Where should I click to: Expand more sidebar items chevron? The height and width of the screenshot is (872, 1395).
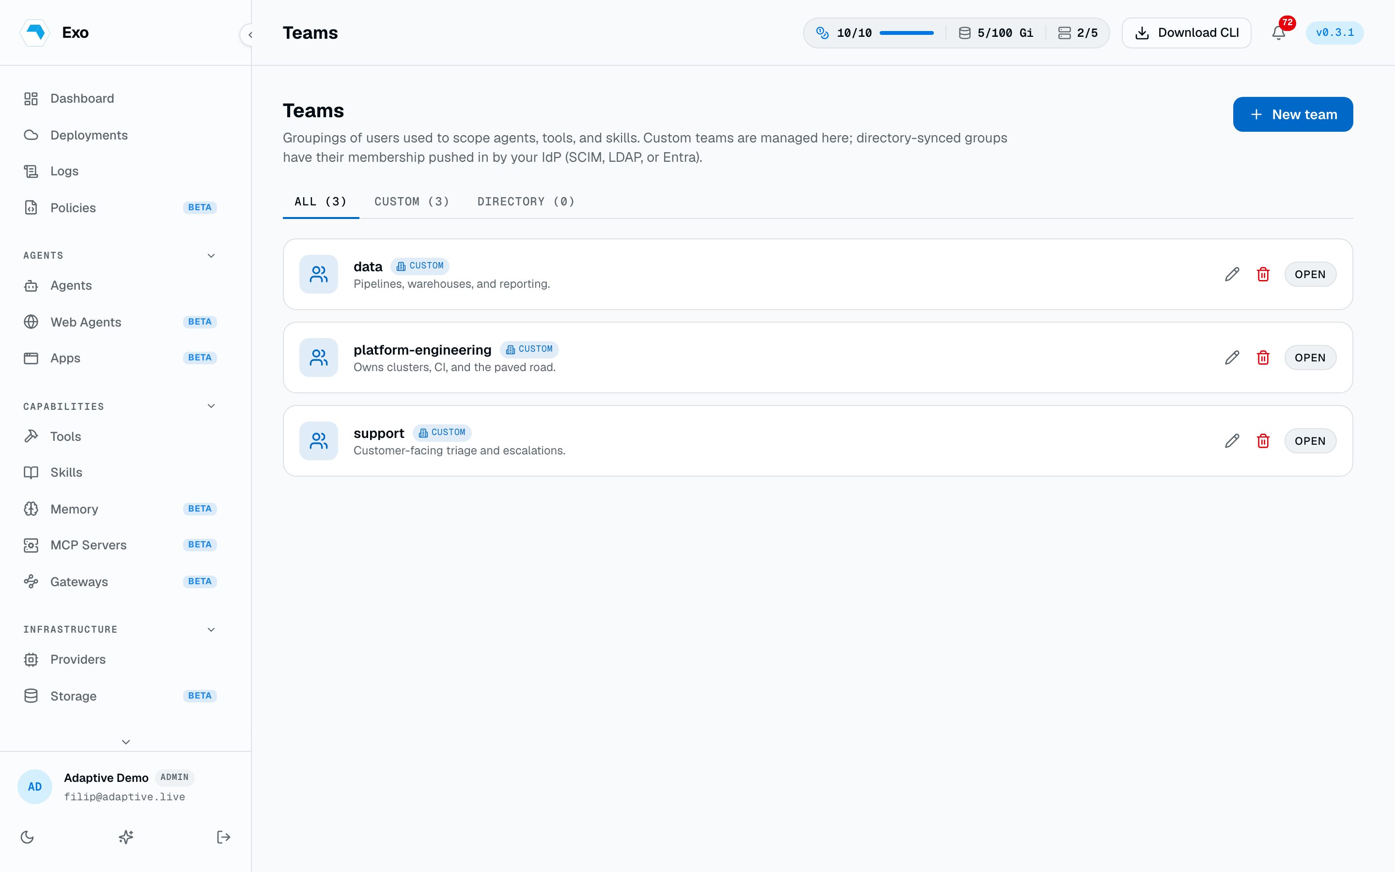125,742
